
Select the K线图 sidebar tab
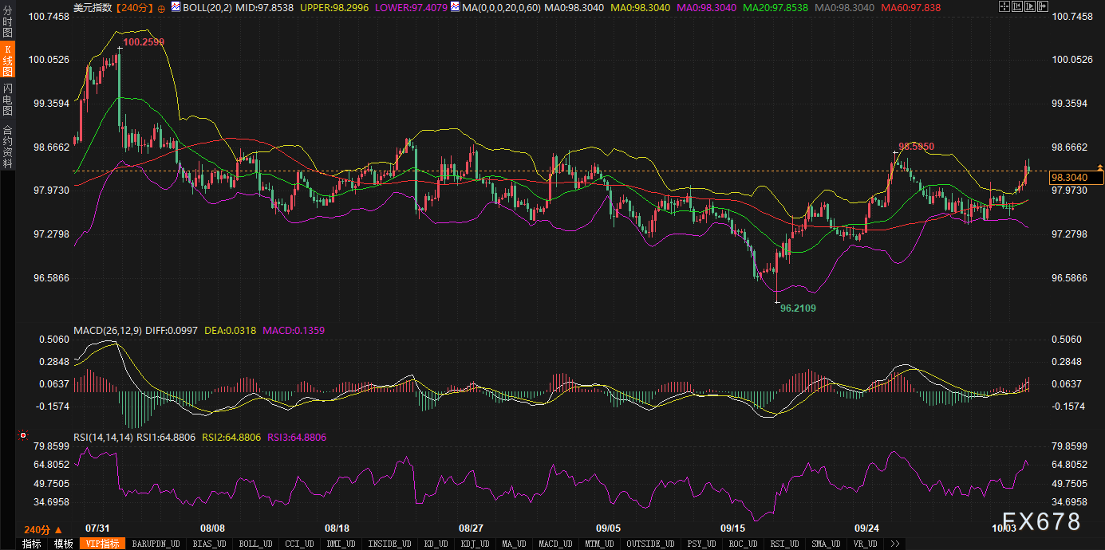pos(8,61)
